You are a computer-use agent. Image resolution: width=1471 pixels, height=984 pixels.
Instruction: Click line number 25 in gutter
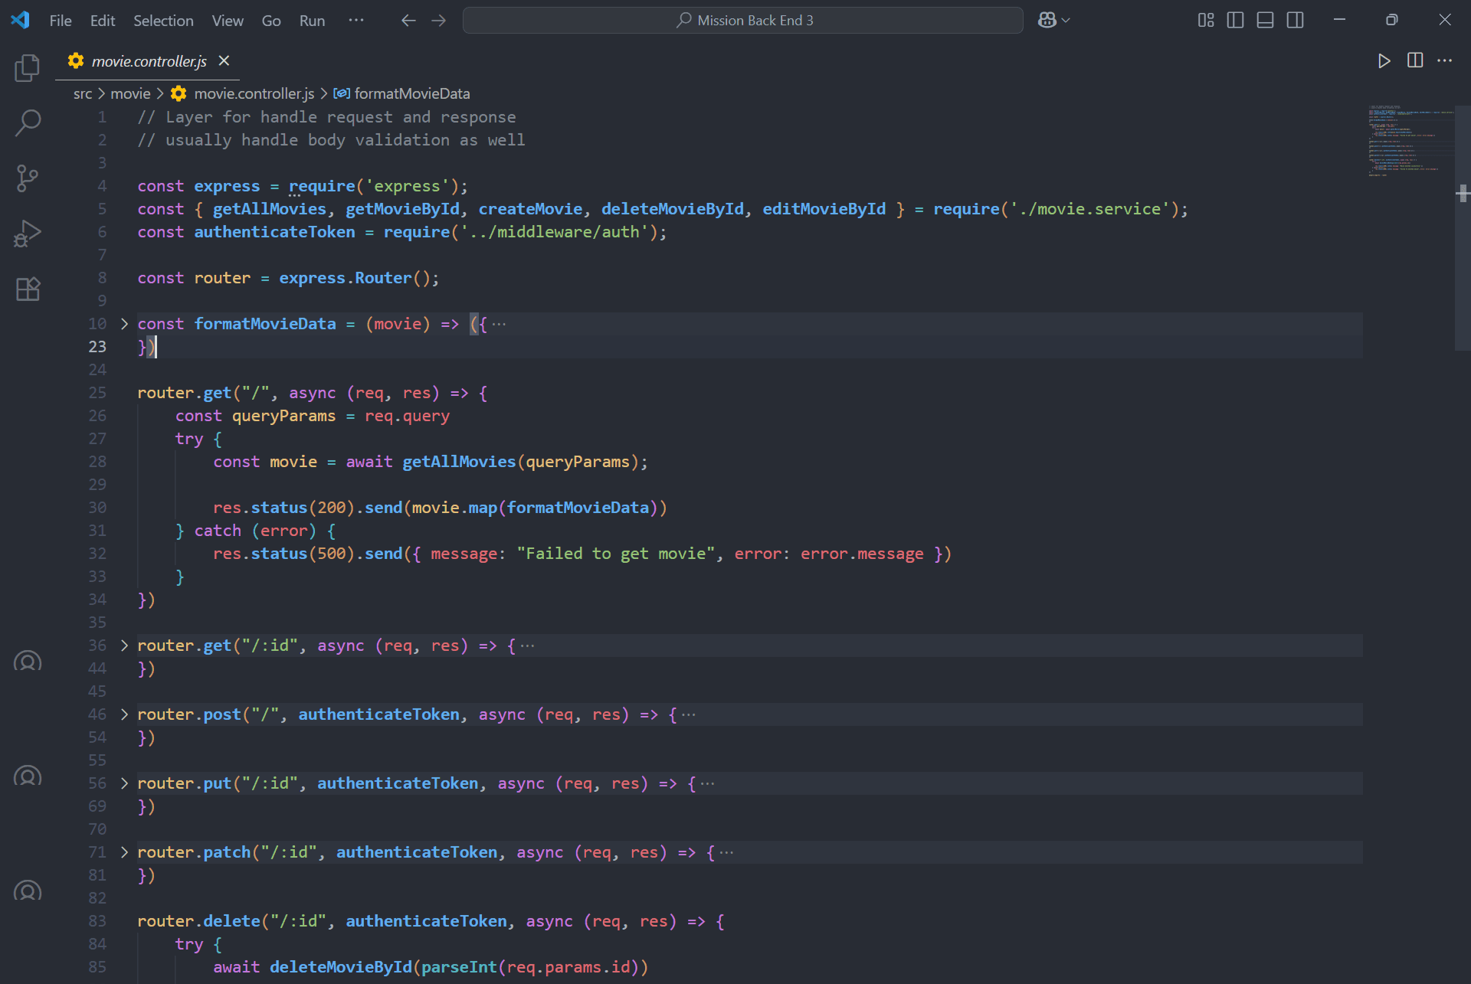click(x=97, y=393)
